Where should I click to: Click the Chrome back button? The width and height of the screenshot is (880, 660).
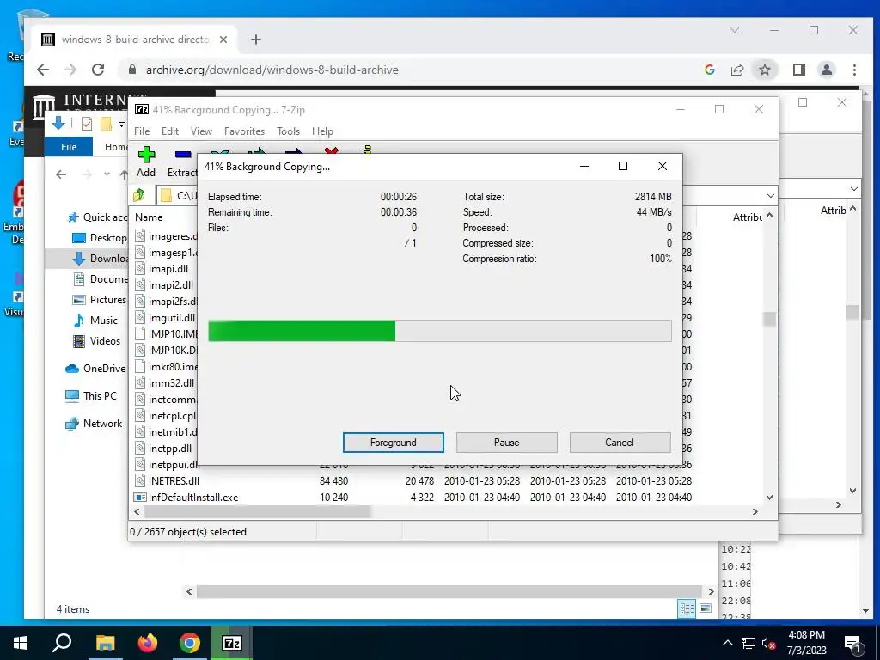point(43,70)
